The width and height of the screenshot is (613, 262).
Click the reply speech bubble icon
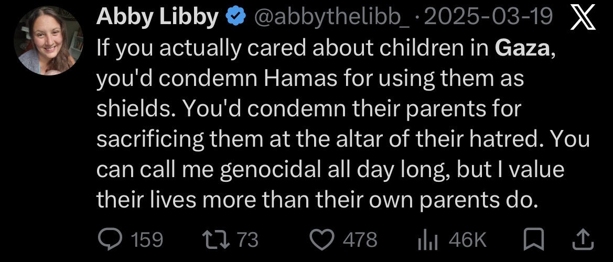(111, 239)
